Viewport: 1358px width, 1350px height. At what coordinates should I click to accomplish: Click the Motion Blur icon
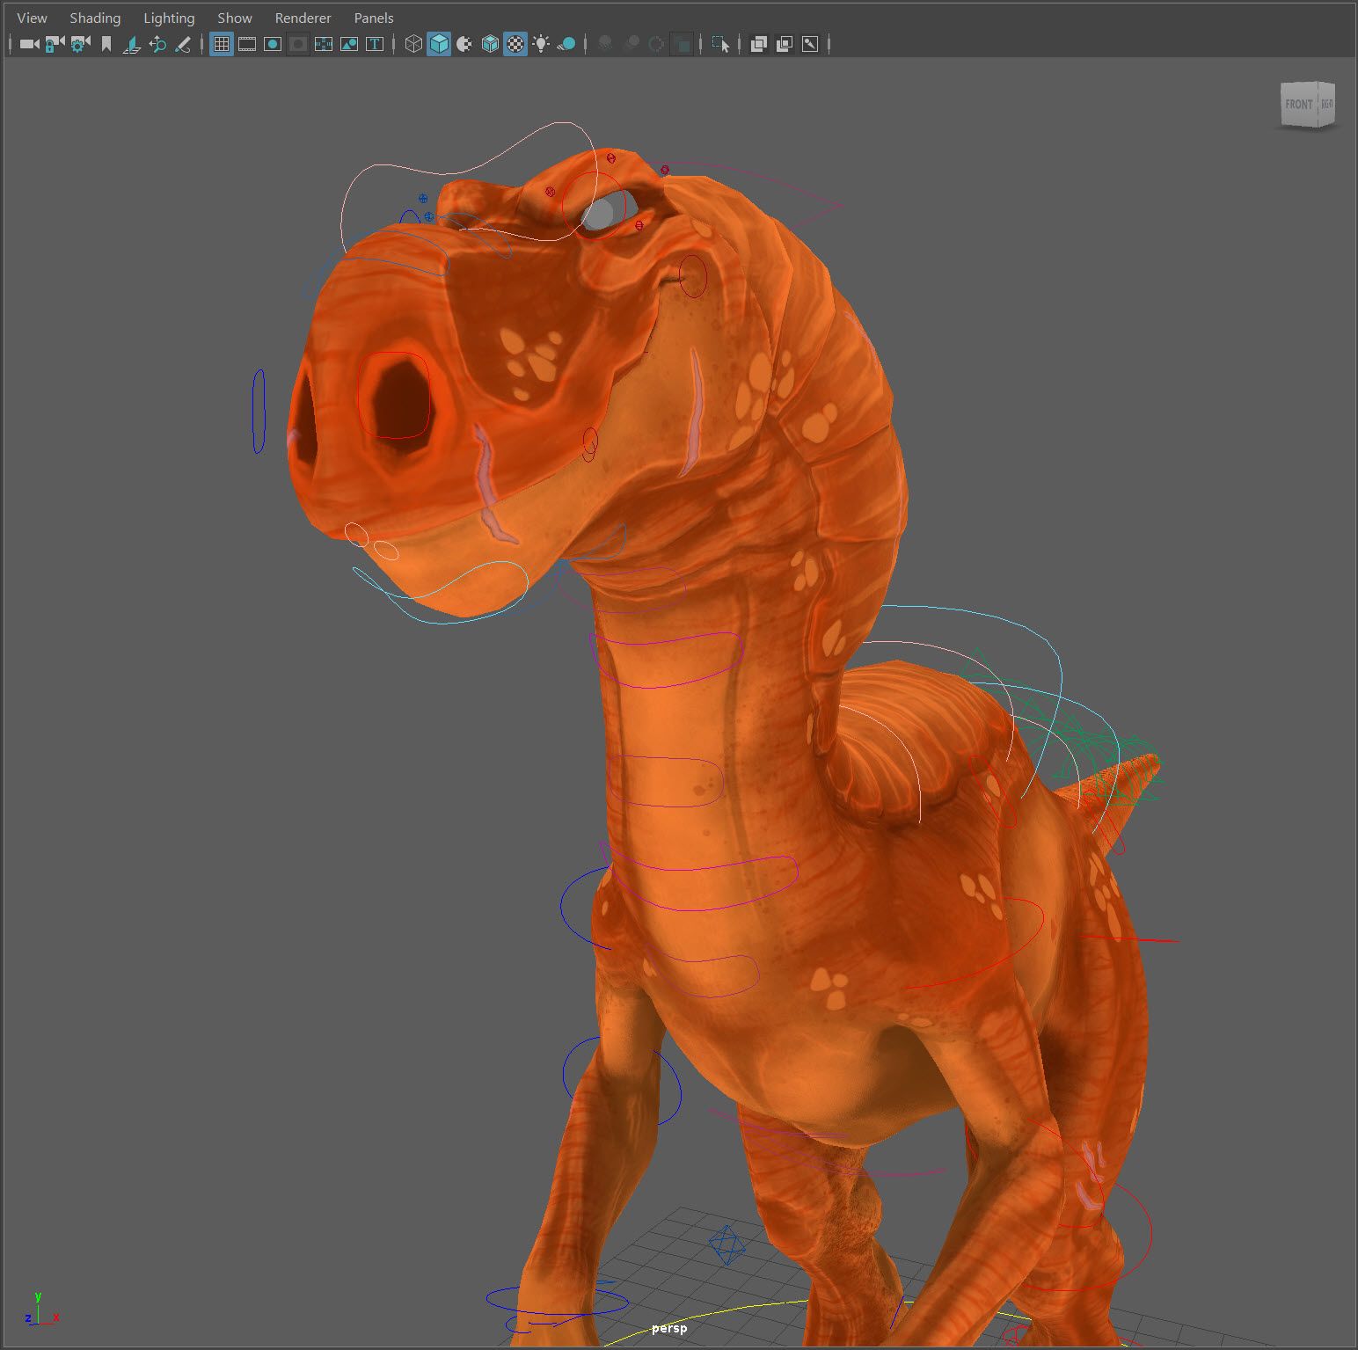click(631, 44)
